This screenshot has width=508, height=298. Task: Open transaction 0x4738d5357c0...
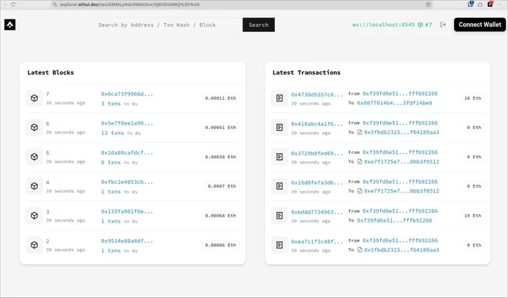(x=317, y=95)
